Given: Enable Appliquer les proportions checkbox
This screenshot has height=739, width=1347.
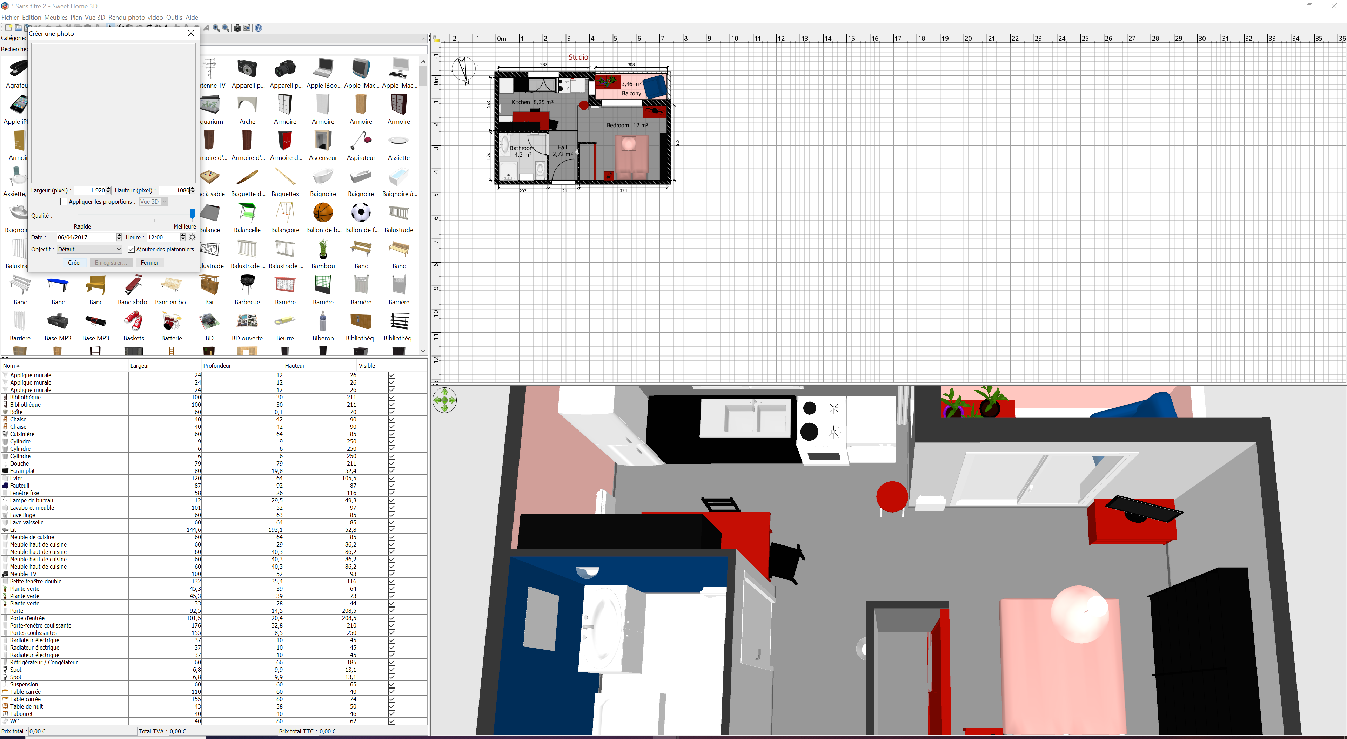Looking at the screenshot, I should tap(64, 202).
